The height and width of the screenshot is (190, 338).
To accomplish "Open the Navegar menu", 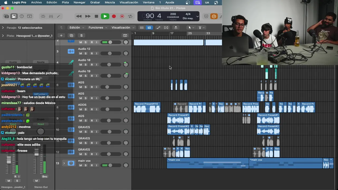I will click(79, 2).
